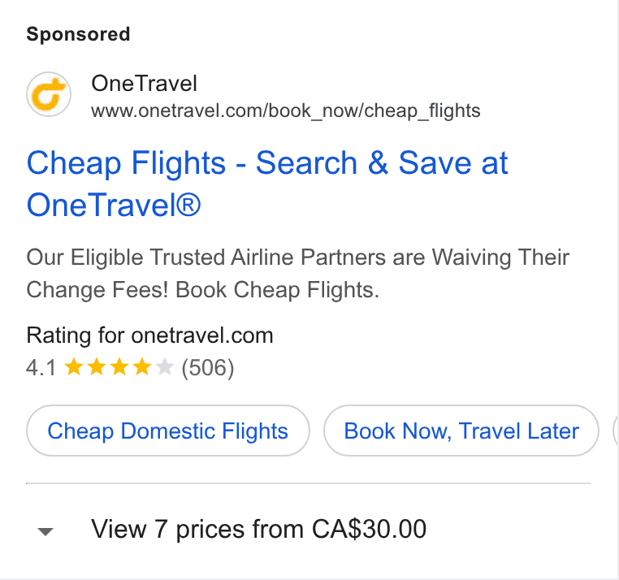The height and width of the screenshot is (580, 619).
Task: Click the www.onetravel.com/book_now/cheap_flights URL
Action: (285, 111)
